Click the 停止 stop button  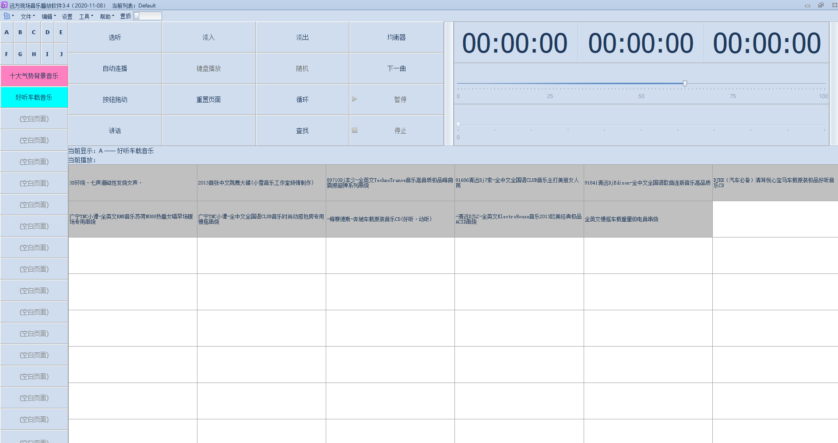point(397,131)
